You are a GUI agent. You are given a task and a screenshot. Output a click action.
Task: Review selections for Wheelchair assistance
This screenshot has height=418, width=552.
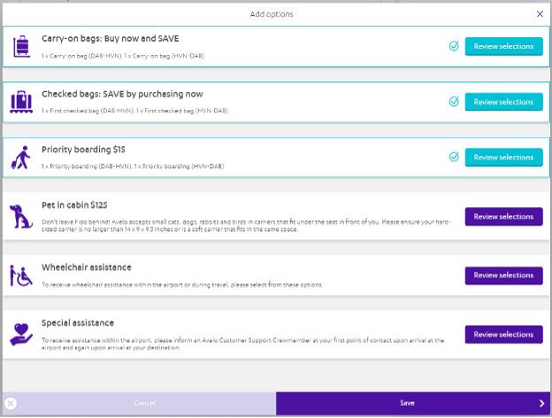[503, 275]
